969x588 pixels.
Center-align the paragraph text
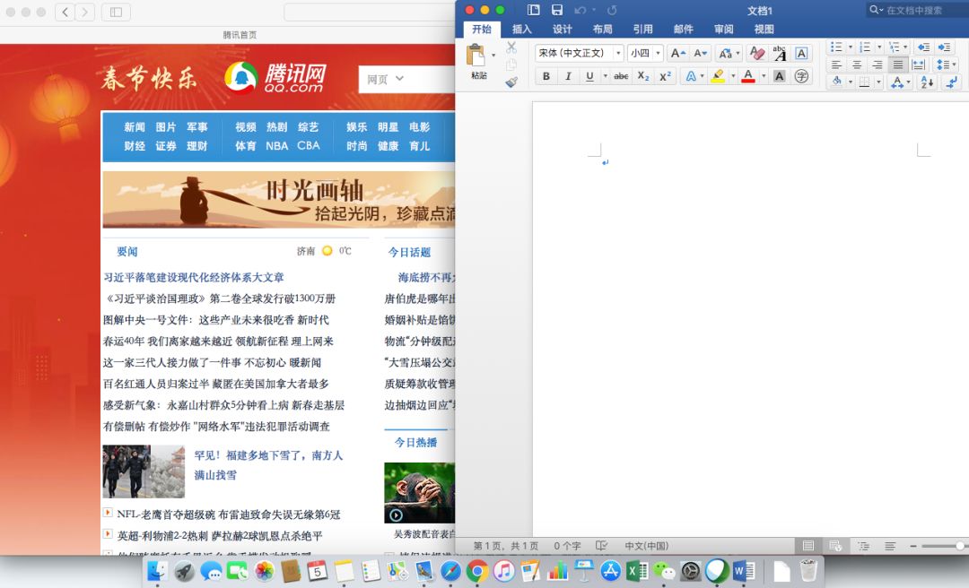(857, 65)
